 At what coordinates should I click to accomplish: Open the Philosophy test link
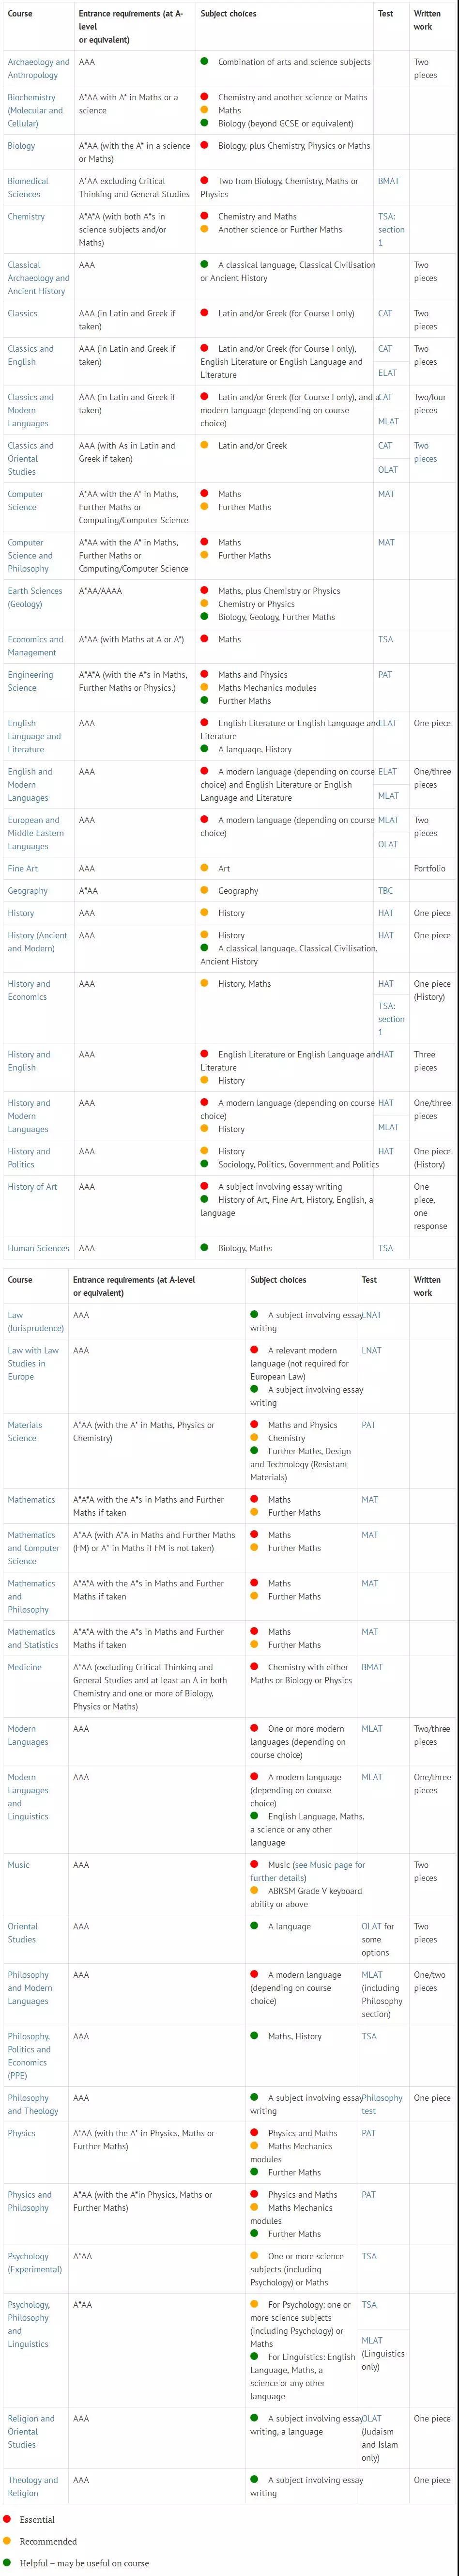(382, 2103)
